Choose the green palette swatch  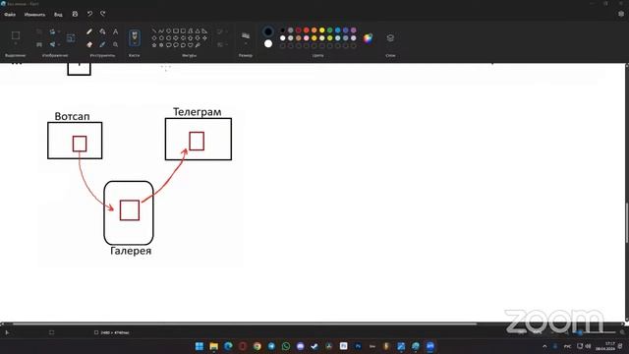330,30
